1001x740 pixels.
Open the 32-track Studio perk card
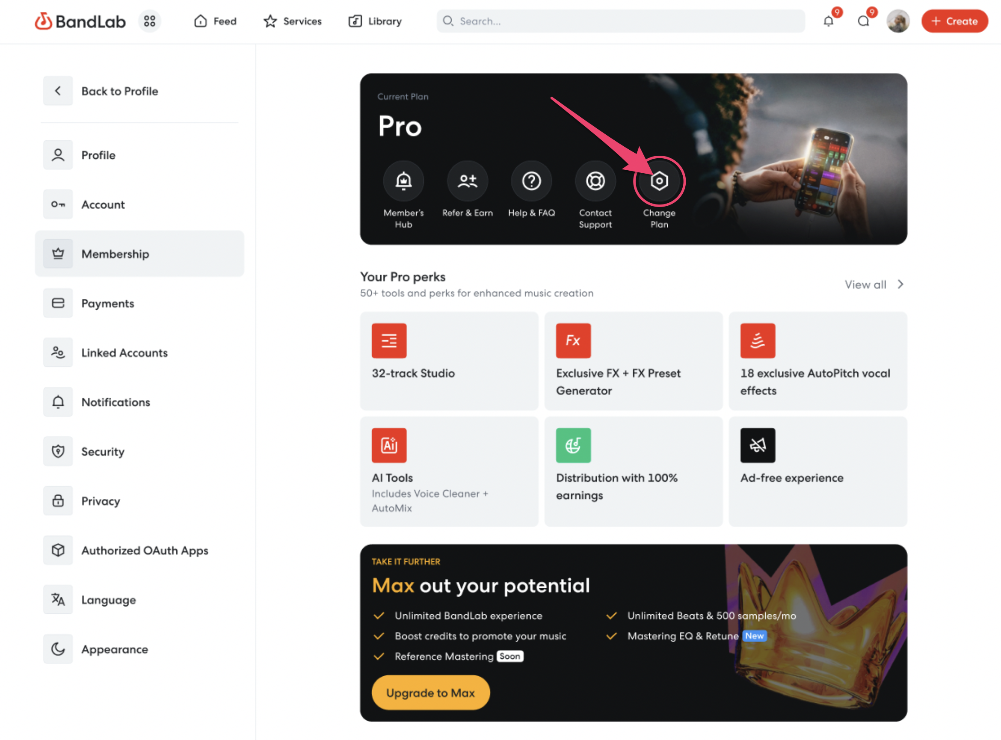(449, 361)
